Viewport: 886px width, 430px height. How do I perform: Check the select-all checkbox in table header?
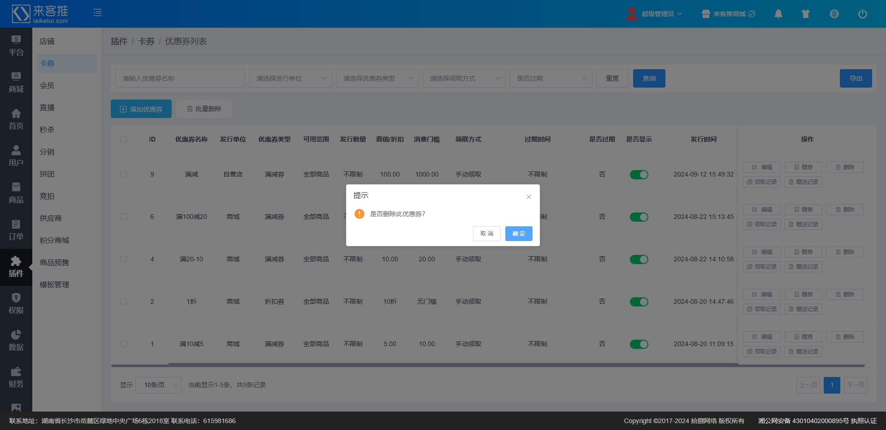(124, 139)
